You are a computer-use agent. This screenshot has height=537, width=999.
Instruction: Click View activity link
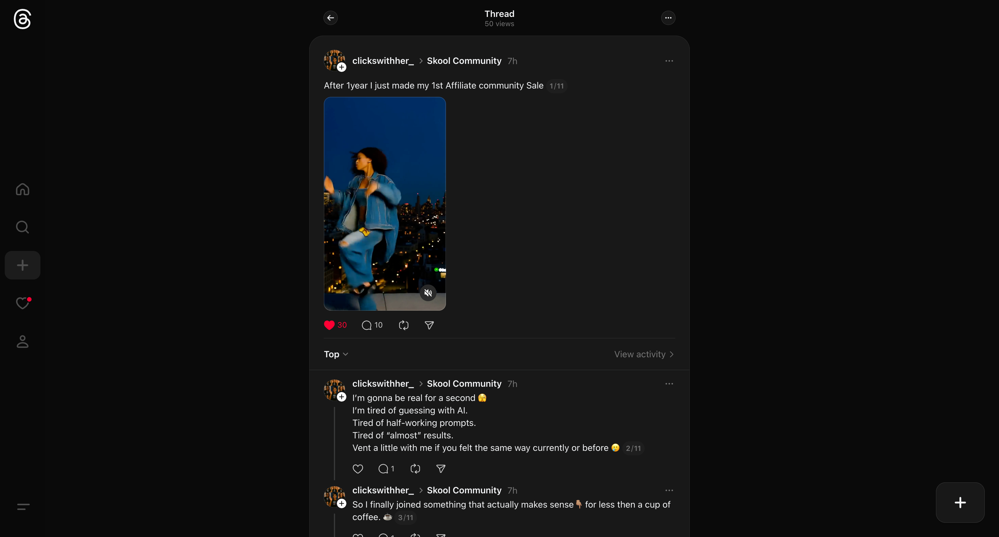[643, 354]
